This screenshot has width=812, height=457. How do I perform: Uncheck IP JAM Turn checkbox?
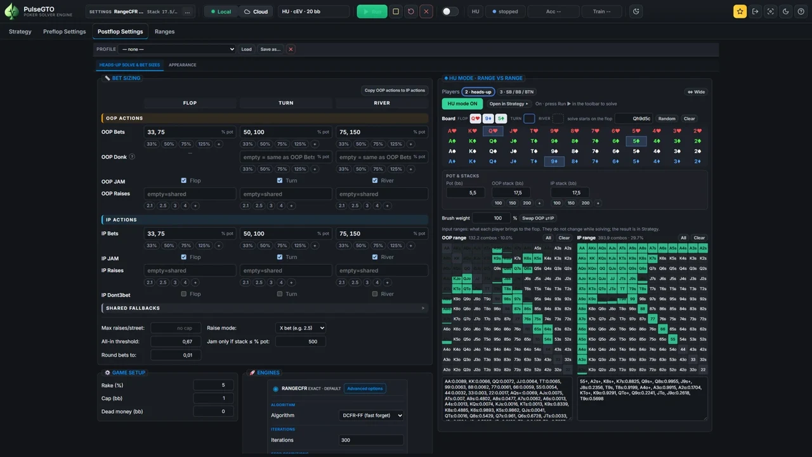(x=280, y=257)
